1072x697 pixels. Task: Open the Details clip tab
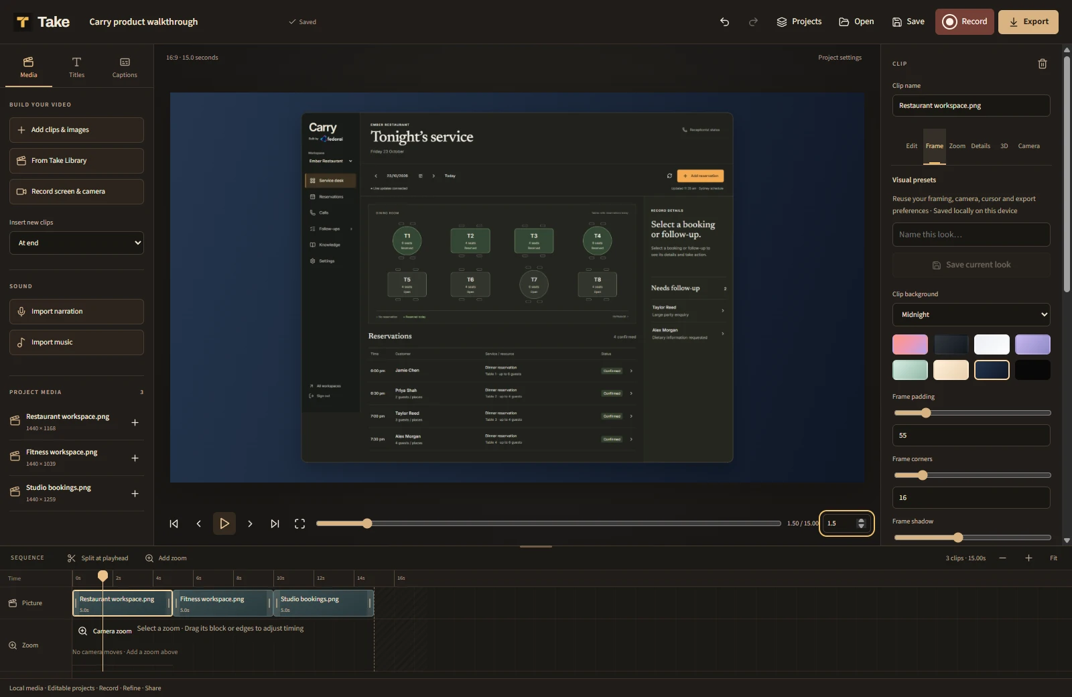(980, 146)
